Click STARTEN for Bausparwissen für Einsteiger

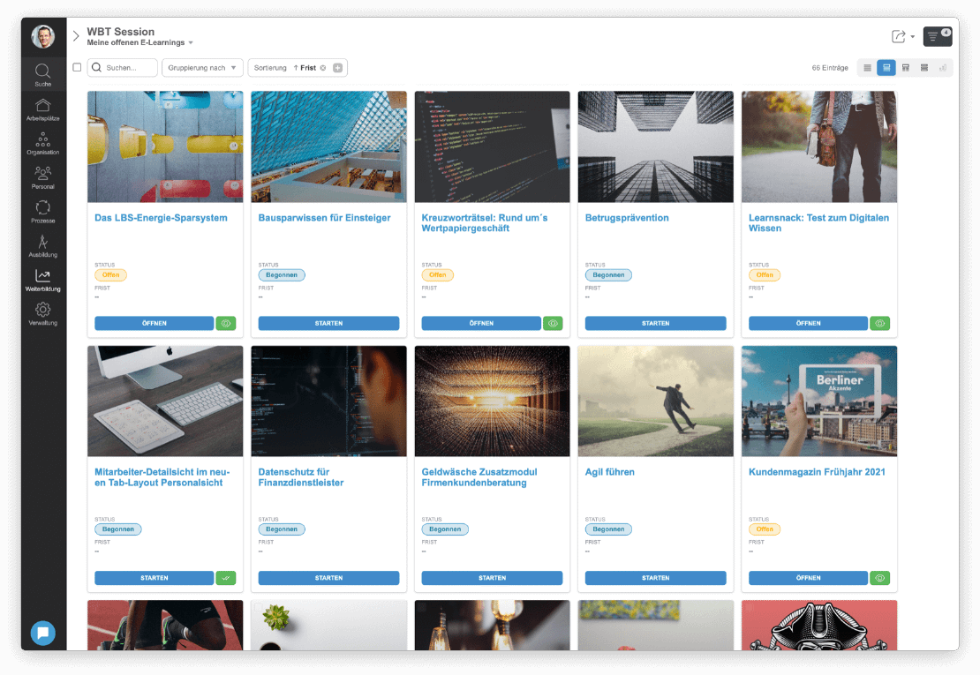tap(328, 324)
